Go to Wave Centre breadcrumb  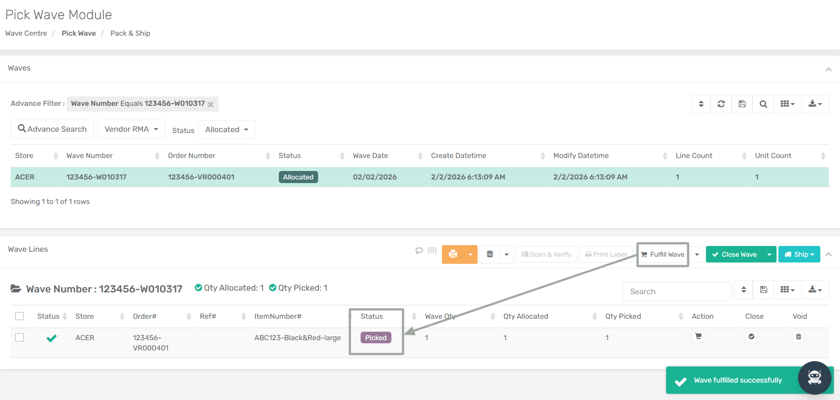click(x=26, y=33)
